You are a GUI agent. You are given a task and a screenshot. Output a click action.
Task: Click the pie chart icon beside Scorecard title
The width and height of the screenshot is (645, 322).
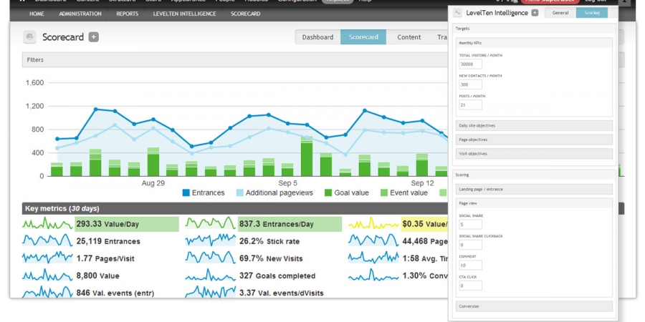(29, 37)
